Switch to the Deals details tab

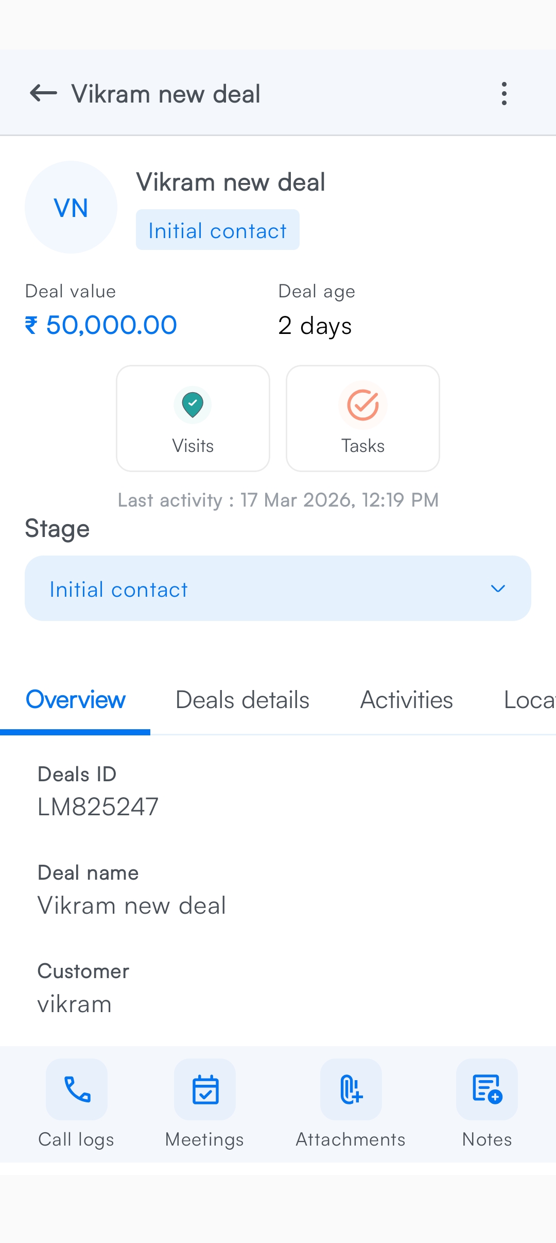tap(242, 700)
